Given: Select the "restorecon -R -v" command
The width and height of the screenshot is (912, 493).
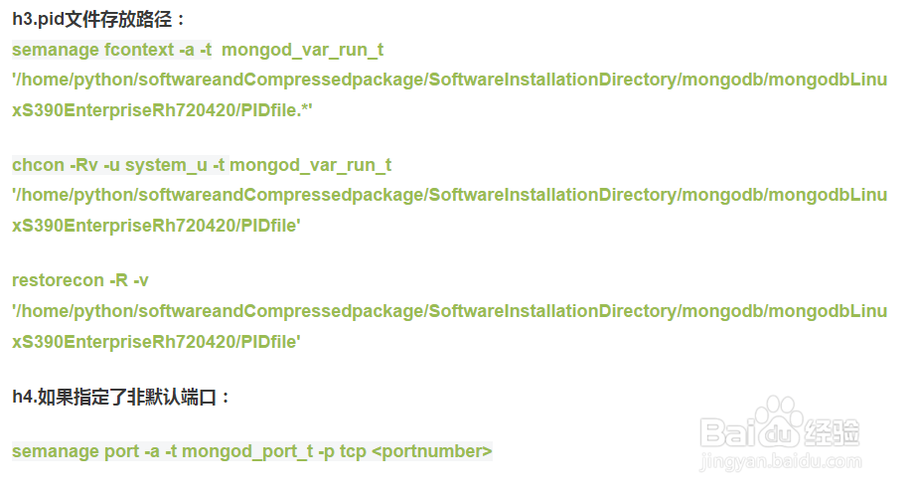Looking at the screenshot, I should [x=80, y=280].
